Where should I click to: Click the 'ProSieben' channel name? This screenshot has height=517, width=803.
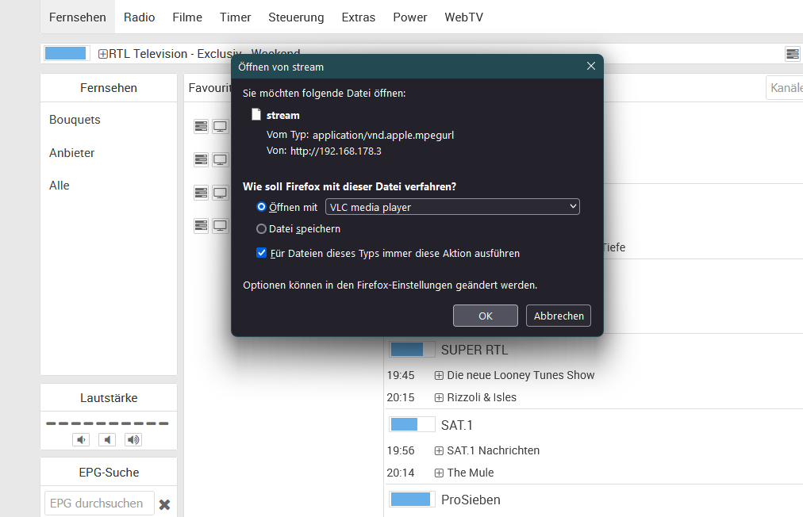coord(471,500)
